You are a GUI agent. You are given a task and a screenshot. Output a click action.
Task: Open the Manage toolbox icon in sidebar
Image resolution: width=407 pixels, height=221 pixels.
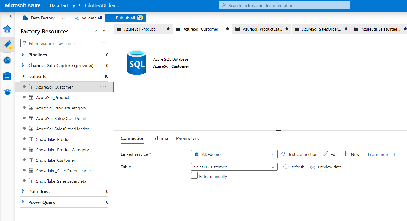(x=7, y=76)
